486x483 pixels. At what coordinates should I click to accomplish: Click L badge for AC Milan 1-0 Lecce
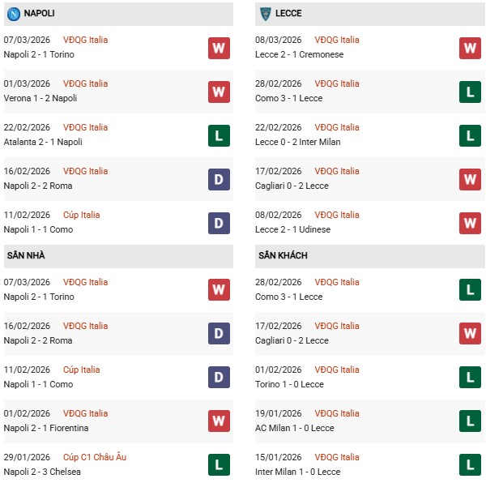click(x=470, y=421)
